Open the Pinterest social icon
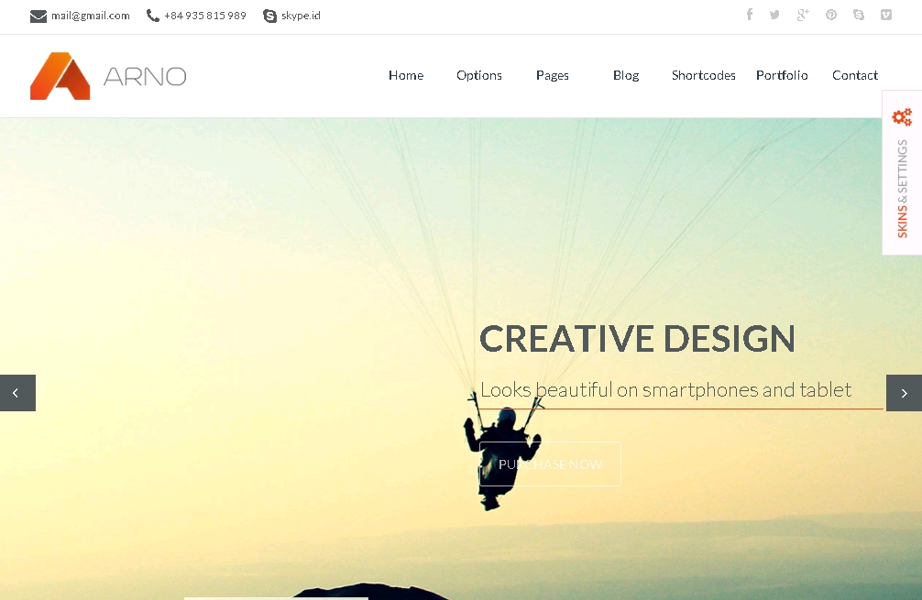This screenshot has width=922, height=600. pos(831,15)
